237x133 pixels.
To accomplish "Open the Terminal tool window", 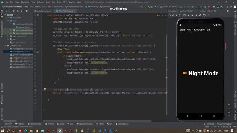I will pos(50,124).
